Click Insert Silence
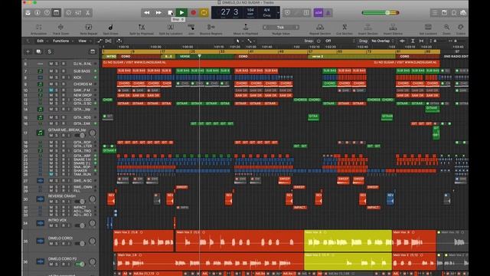This screenshot has height=276, width=490. (393, 29)
